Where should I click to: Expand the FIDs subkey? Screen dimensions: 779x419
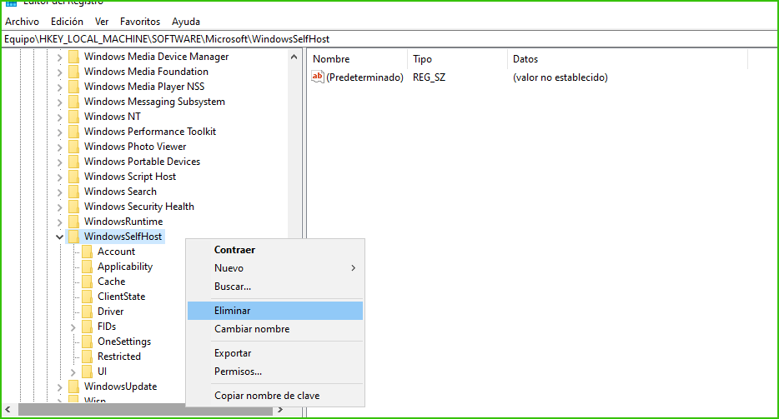coord(73,327)
